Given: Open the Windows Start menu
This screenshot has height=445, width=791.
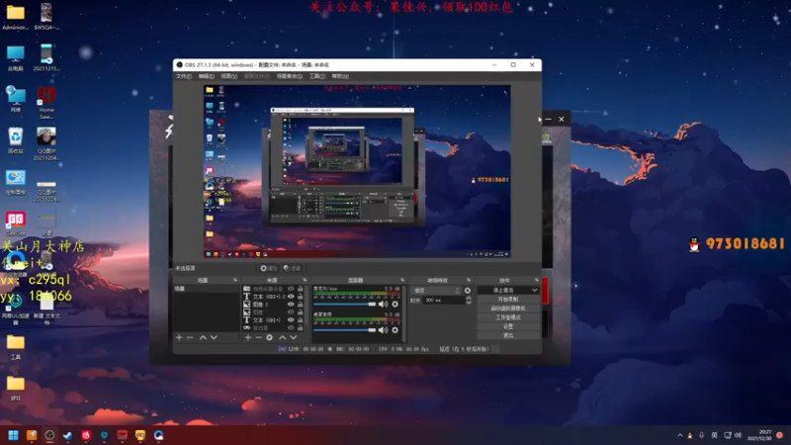Looking at the screenshot, I should tap(13, 435).
